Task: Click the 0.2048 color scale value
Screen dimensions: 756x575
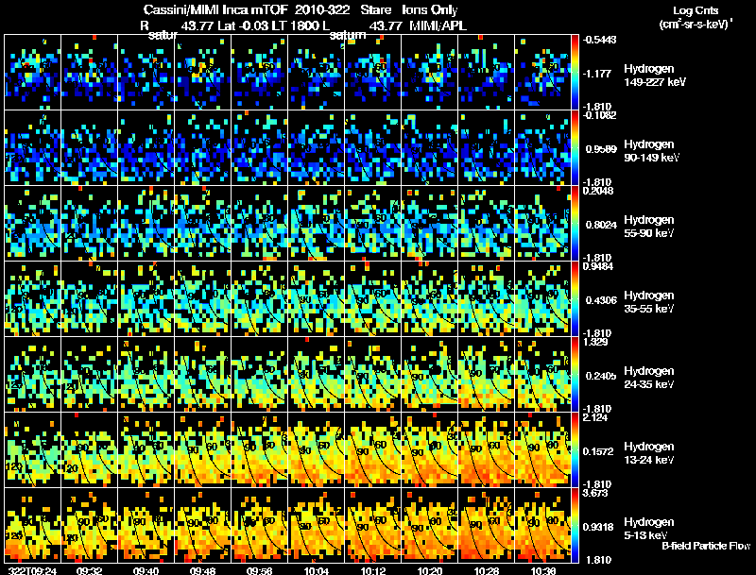Action: coord(598,191)
